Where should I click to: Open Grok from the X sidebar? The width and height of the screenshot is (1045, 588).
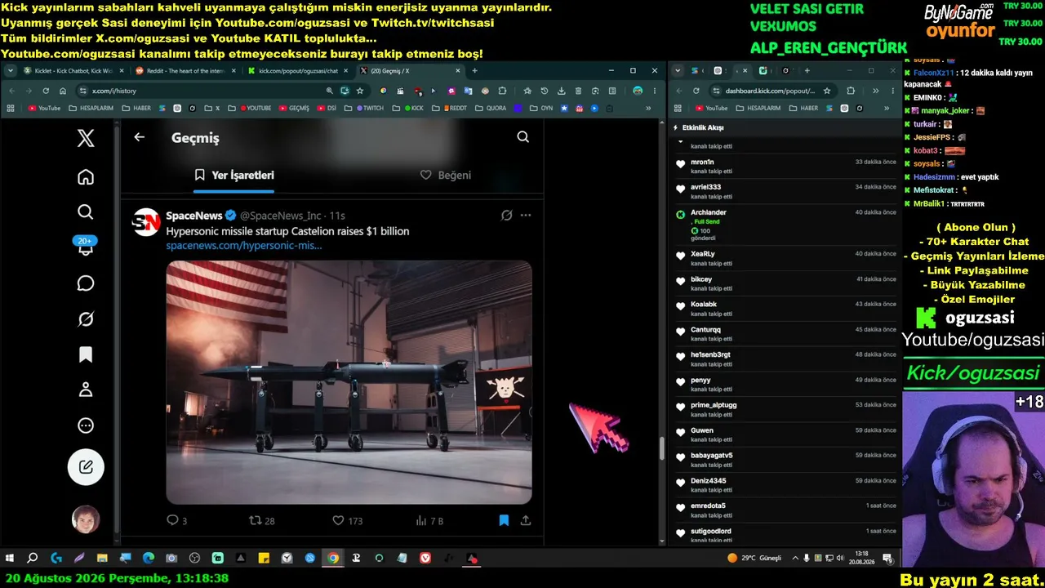pyautogui.click(x=86, y=319)
